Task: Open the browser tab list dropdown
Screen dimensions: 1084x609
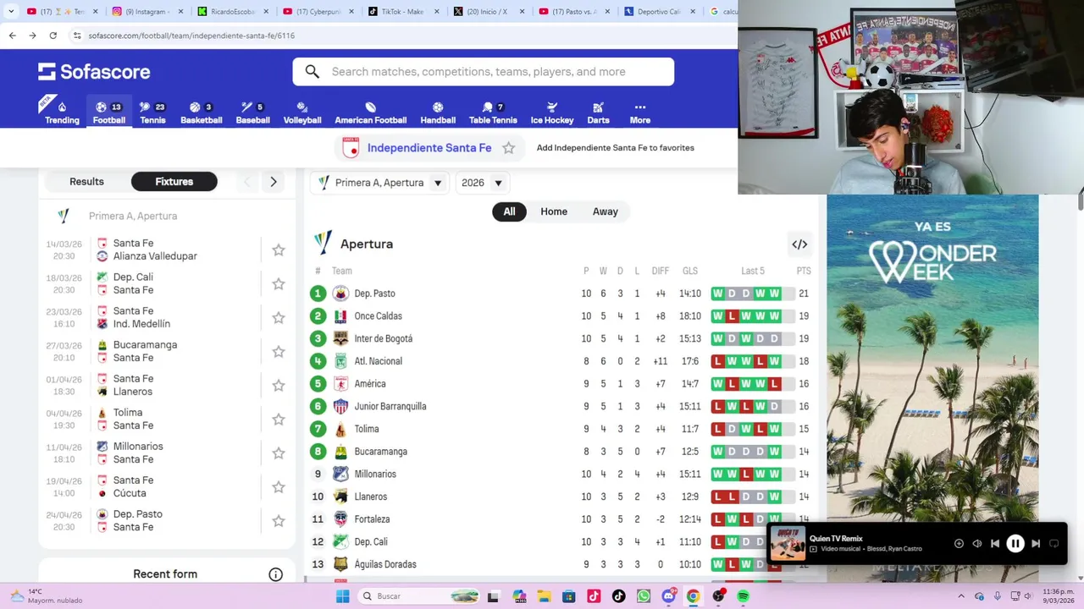Action: (11, 12)
